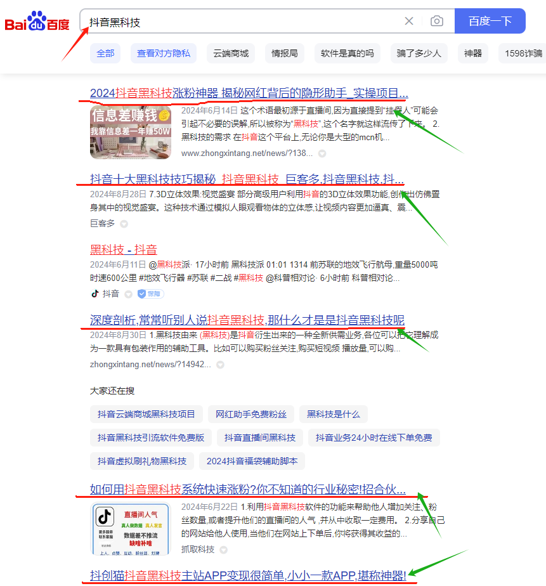Click the Baidu logo
Image resolution: width=546 pixels, height=586 pixels.
37,22
